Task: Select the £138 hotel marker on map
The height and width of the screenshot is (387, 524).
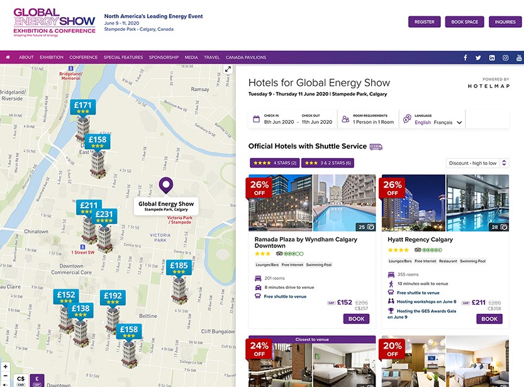Action: (x=81, y=310)
